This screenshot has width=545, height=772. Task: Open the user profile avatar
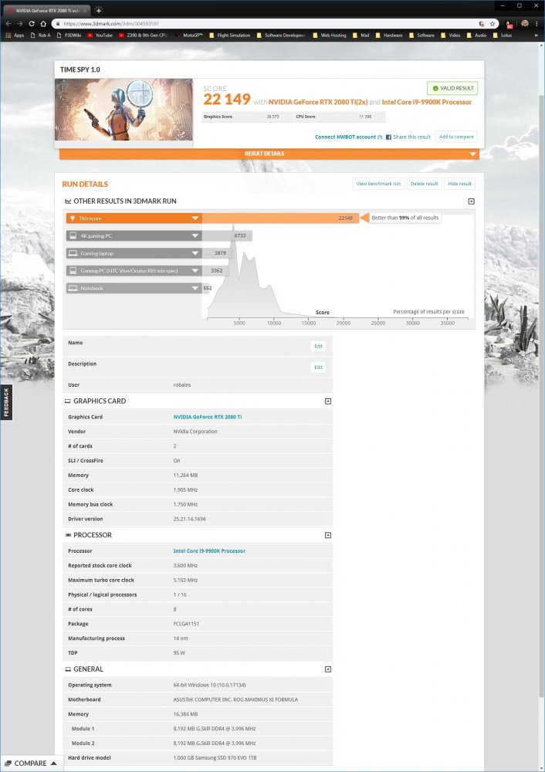pos(525,24)
